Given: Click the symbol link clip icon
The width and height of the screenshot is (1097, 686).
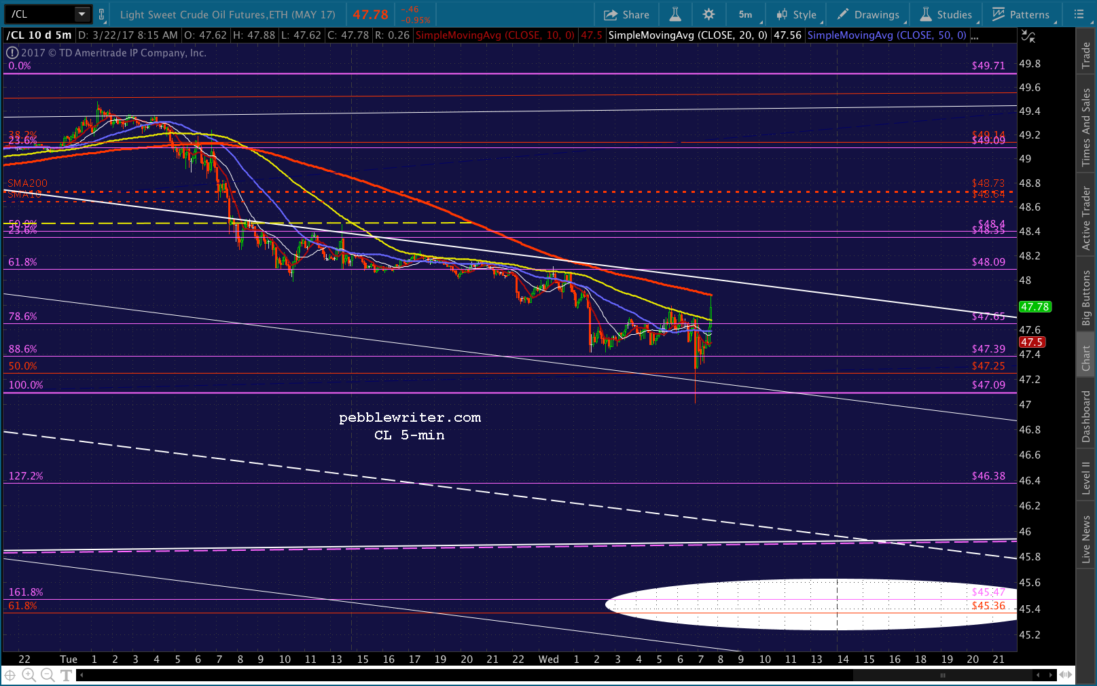Looking at the screenshot, I should click(101, 14).
